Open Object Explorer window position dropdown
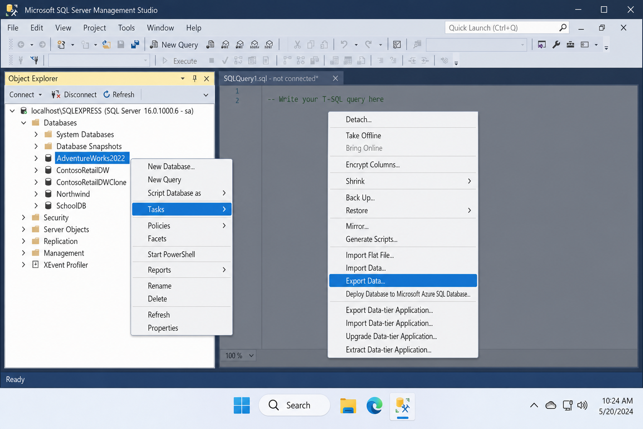This screenshot has height=429, width=643. point(183,78)
